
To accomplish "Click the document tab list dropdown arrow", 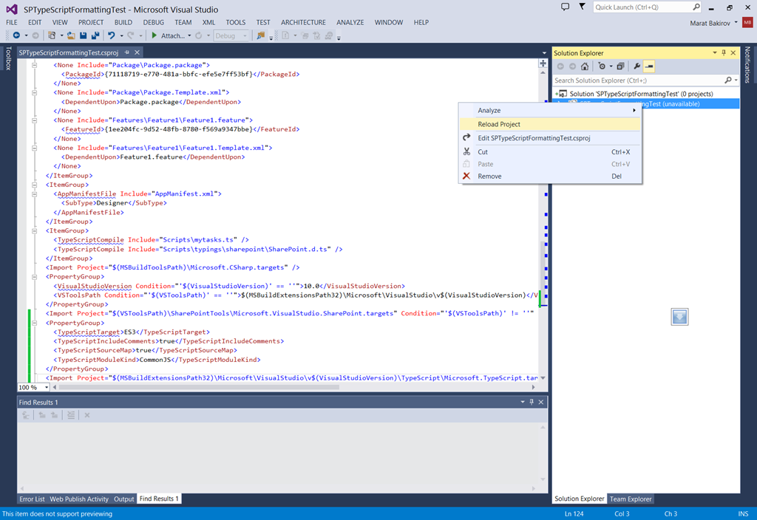I will (x=544, y=52).
